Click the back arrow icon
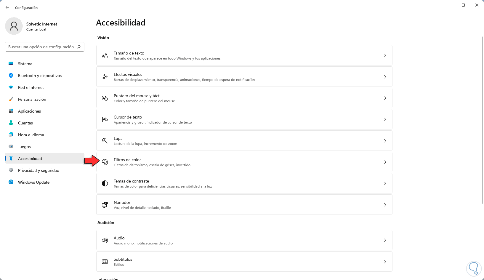 click(7, 7)
